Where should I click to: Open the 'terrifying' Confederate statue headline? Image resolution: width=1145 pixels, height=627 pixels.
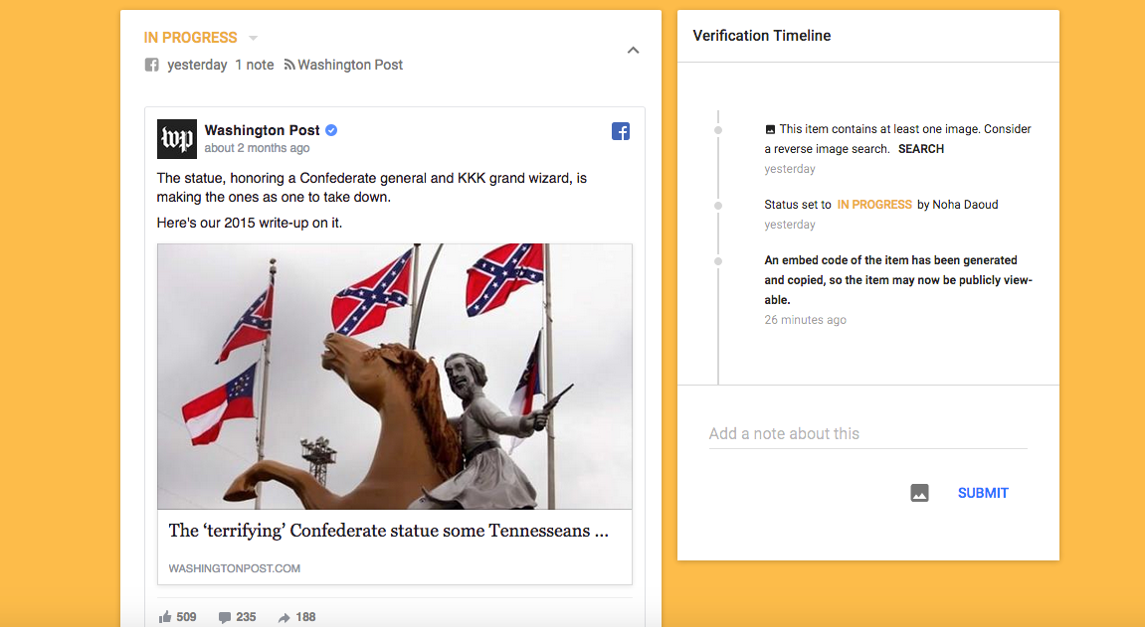pyautogui.click(x=389, y=531)
